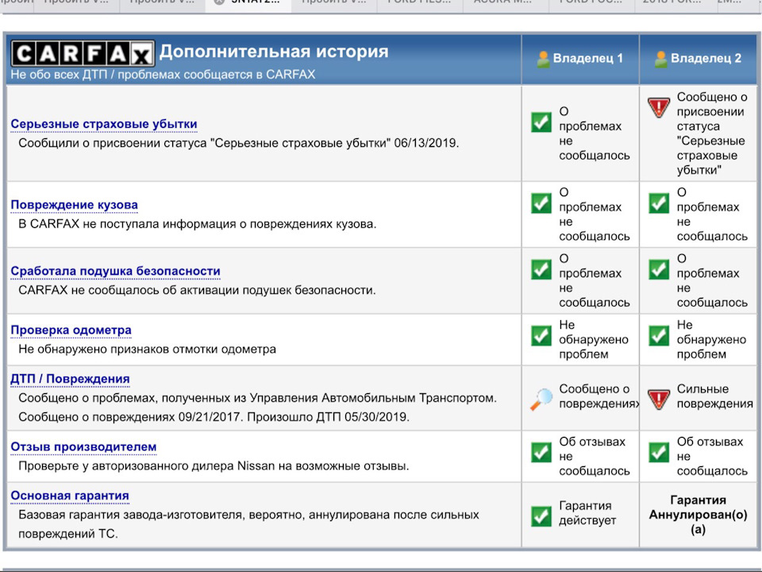This screenshot has height=572, width=762.
Task: Click Владелец 2 checkmark in Сработала подушка безопасности row
Action: tap(659, 269)
